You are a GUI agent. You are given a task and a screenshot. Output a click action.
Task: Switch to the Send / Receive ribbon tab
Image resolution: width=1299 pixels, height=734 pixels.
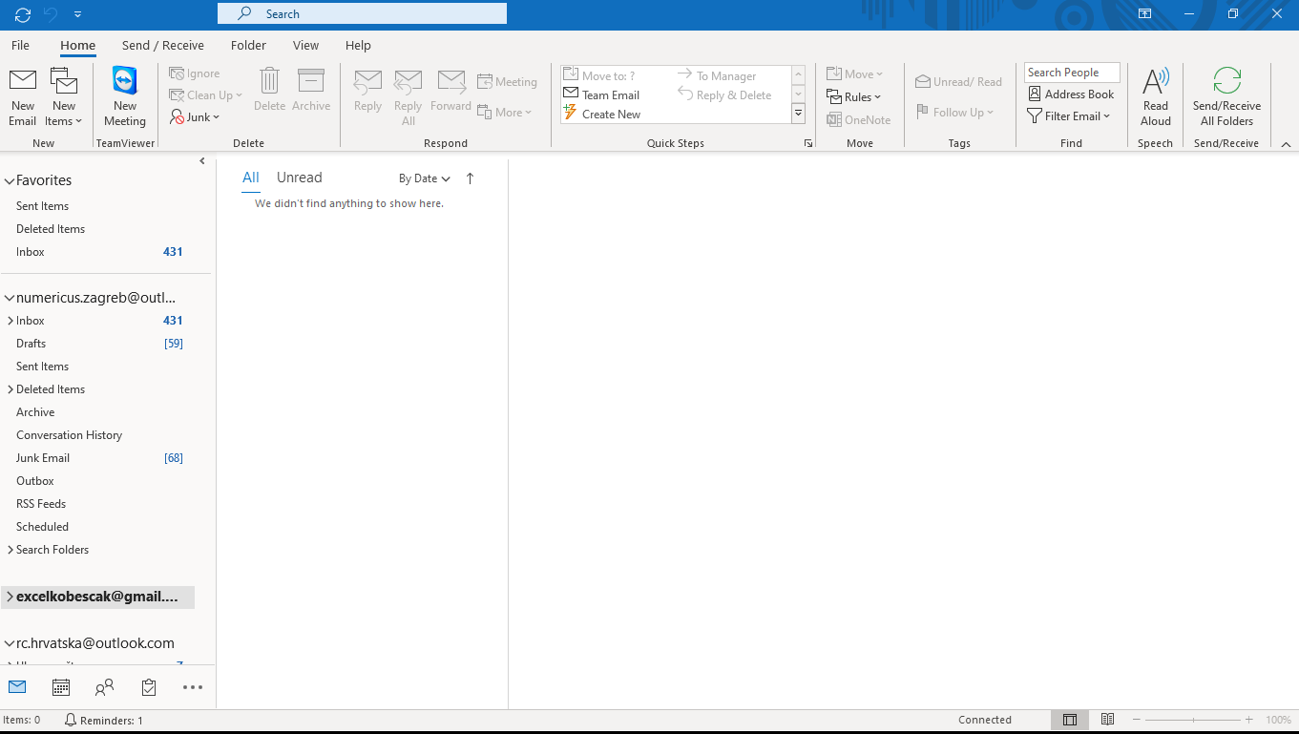pos(162,45)
